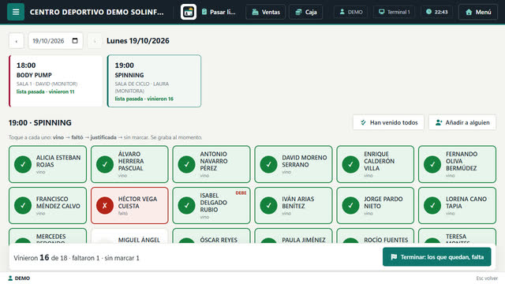This screenshot has height=284, width=505.
Task: Click the flag icon in Terminar button
Action: [394, 257]
